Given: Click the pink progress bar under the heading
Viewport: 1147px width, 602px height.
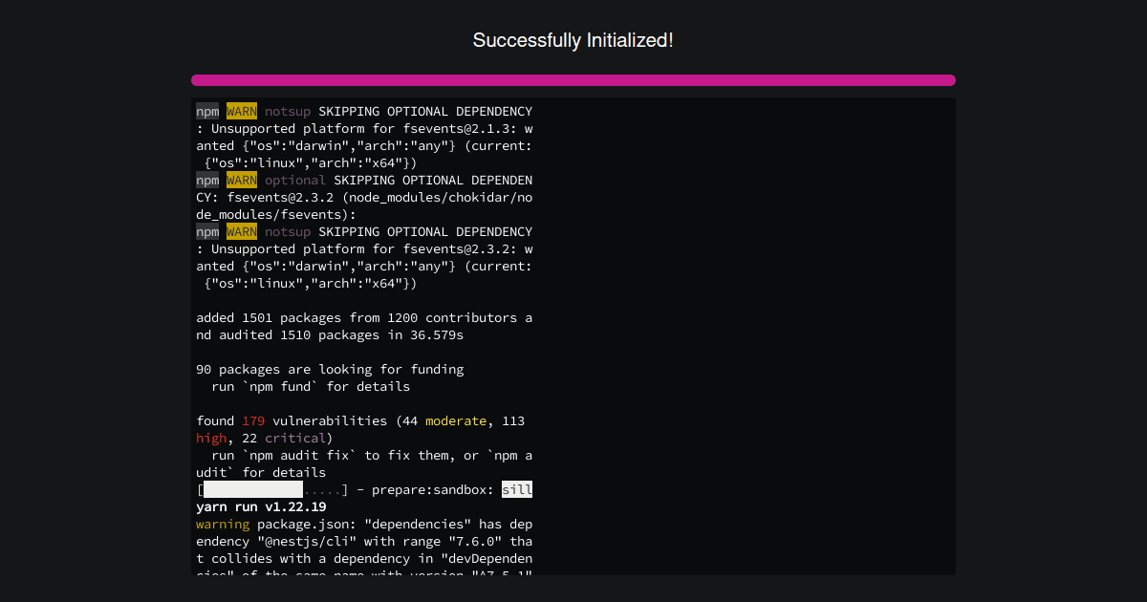Looking at the screenshot, I should (x=573, y=80).
